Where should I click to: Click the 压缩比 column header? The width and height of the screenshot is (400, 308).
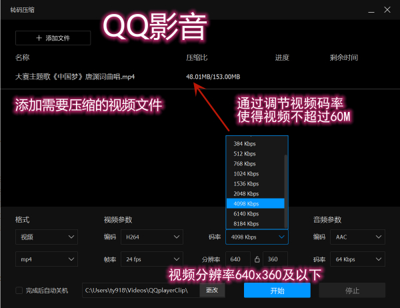197,57
